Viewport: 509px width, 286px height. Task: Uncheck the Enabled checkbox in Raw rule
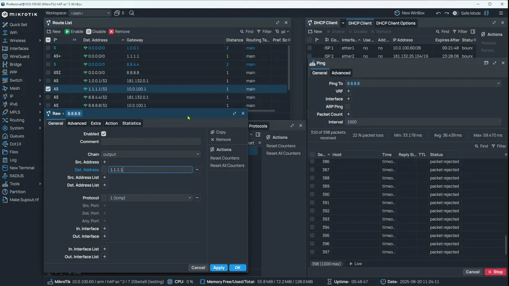[x=104, y=134]
